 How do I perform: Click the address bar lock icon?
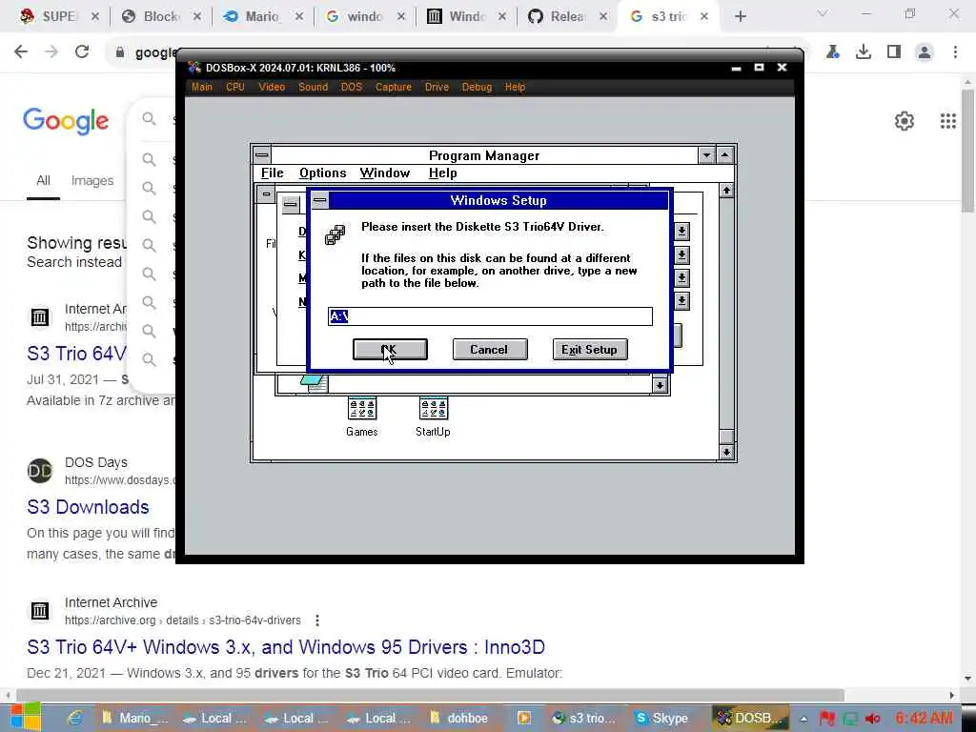pyautogui.click(x=120, y=52)
